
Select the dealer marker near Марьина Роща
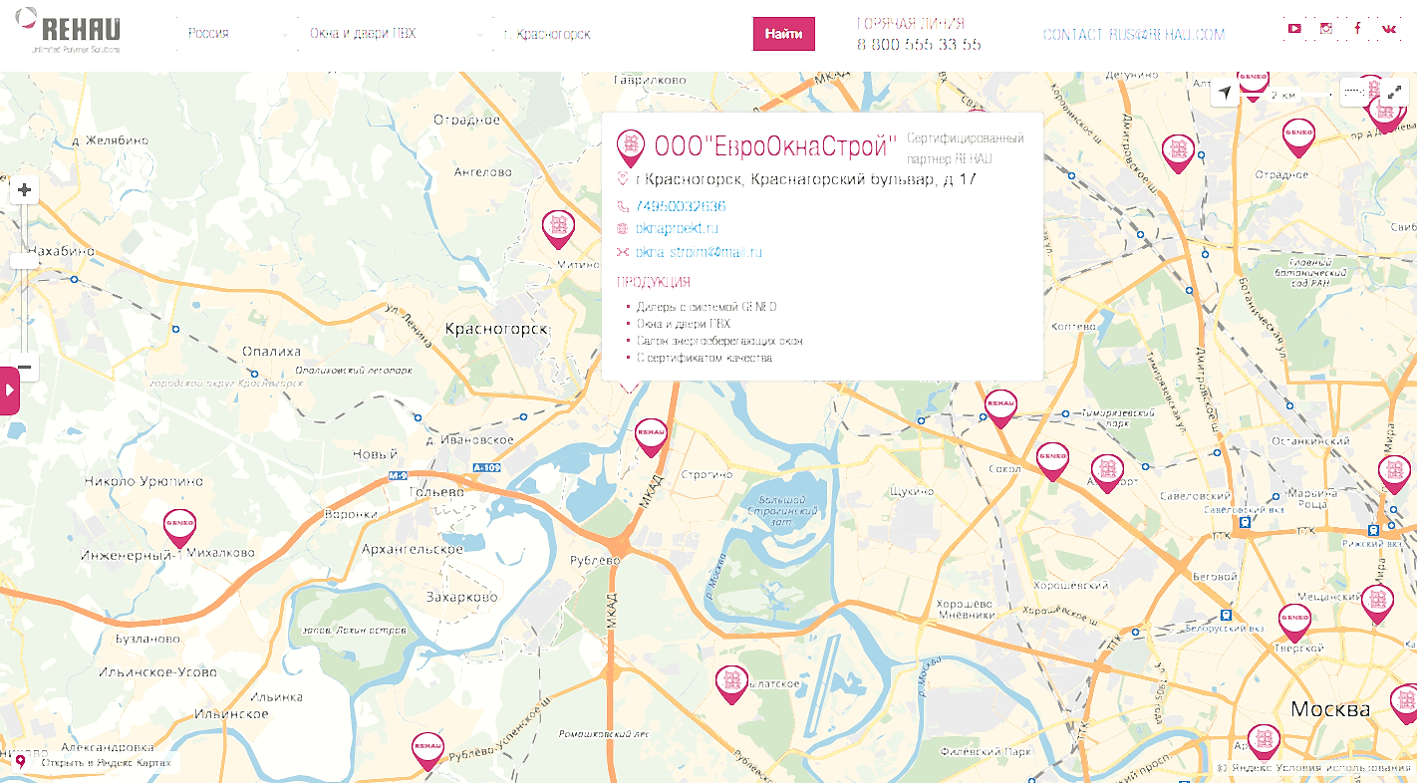click(1394, 474)
